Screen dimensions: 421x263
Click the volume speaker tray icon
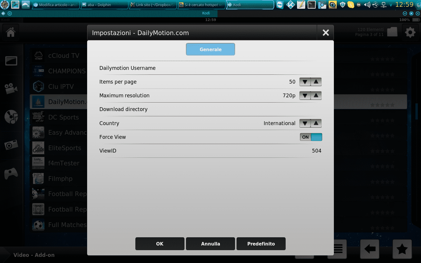click(367, 5)
